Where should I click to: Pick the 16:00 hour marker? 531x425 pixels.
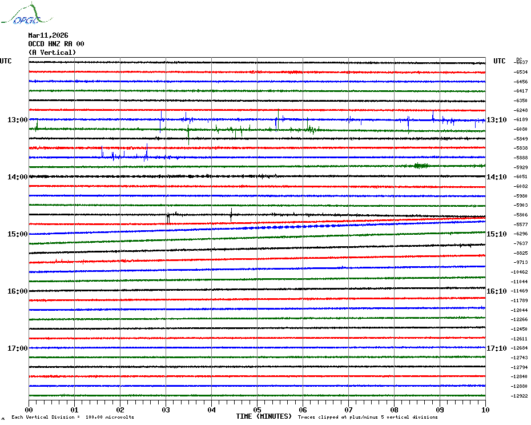18,291
